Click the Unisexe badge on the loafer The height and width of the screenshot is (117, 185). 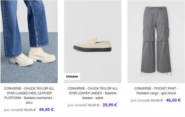coord(72,76)
